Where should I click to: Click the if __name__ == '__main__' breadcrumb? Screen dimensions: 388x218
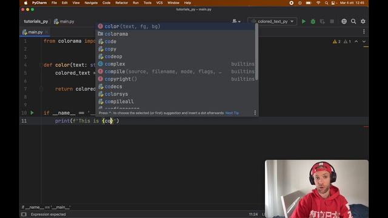click(x=46, y=207)
